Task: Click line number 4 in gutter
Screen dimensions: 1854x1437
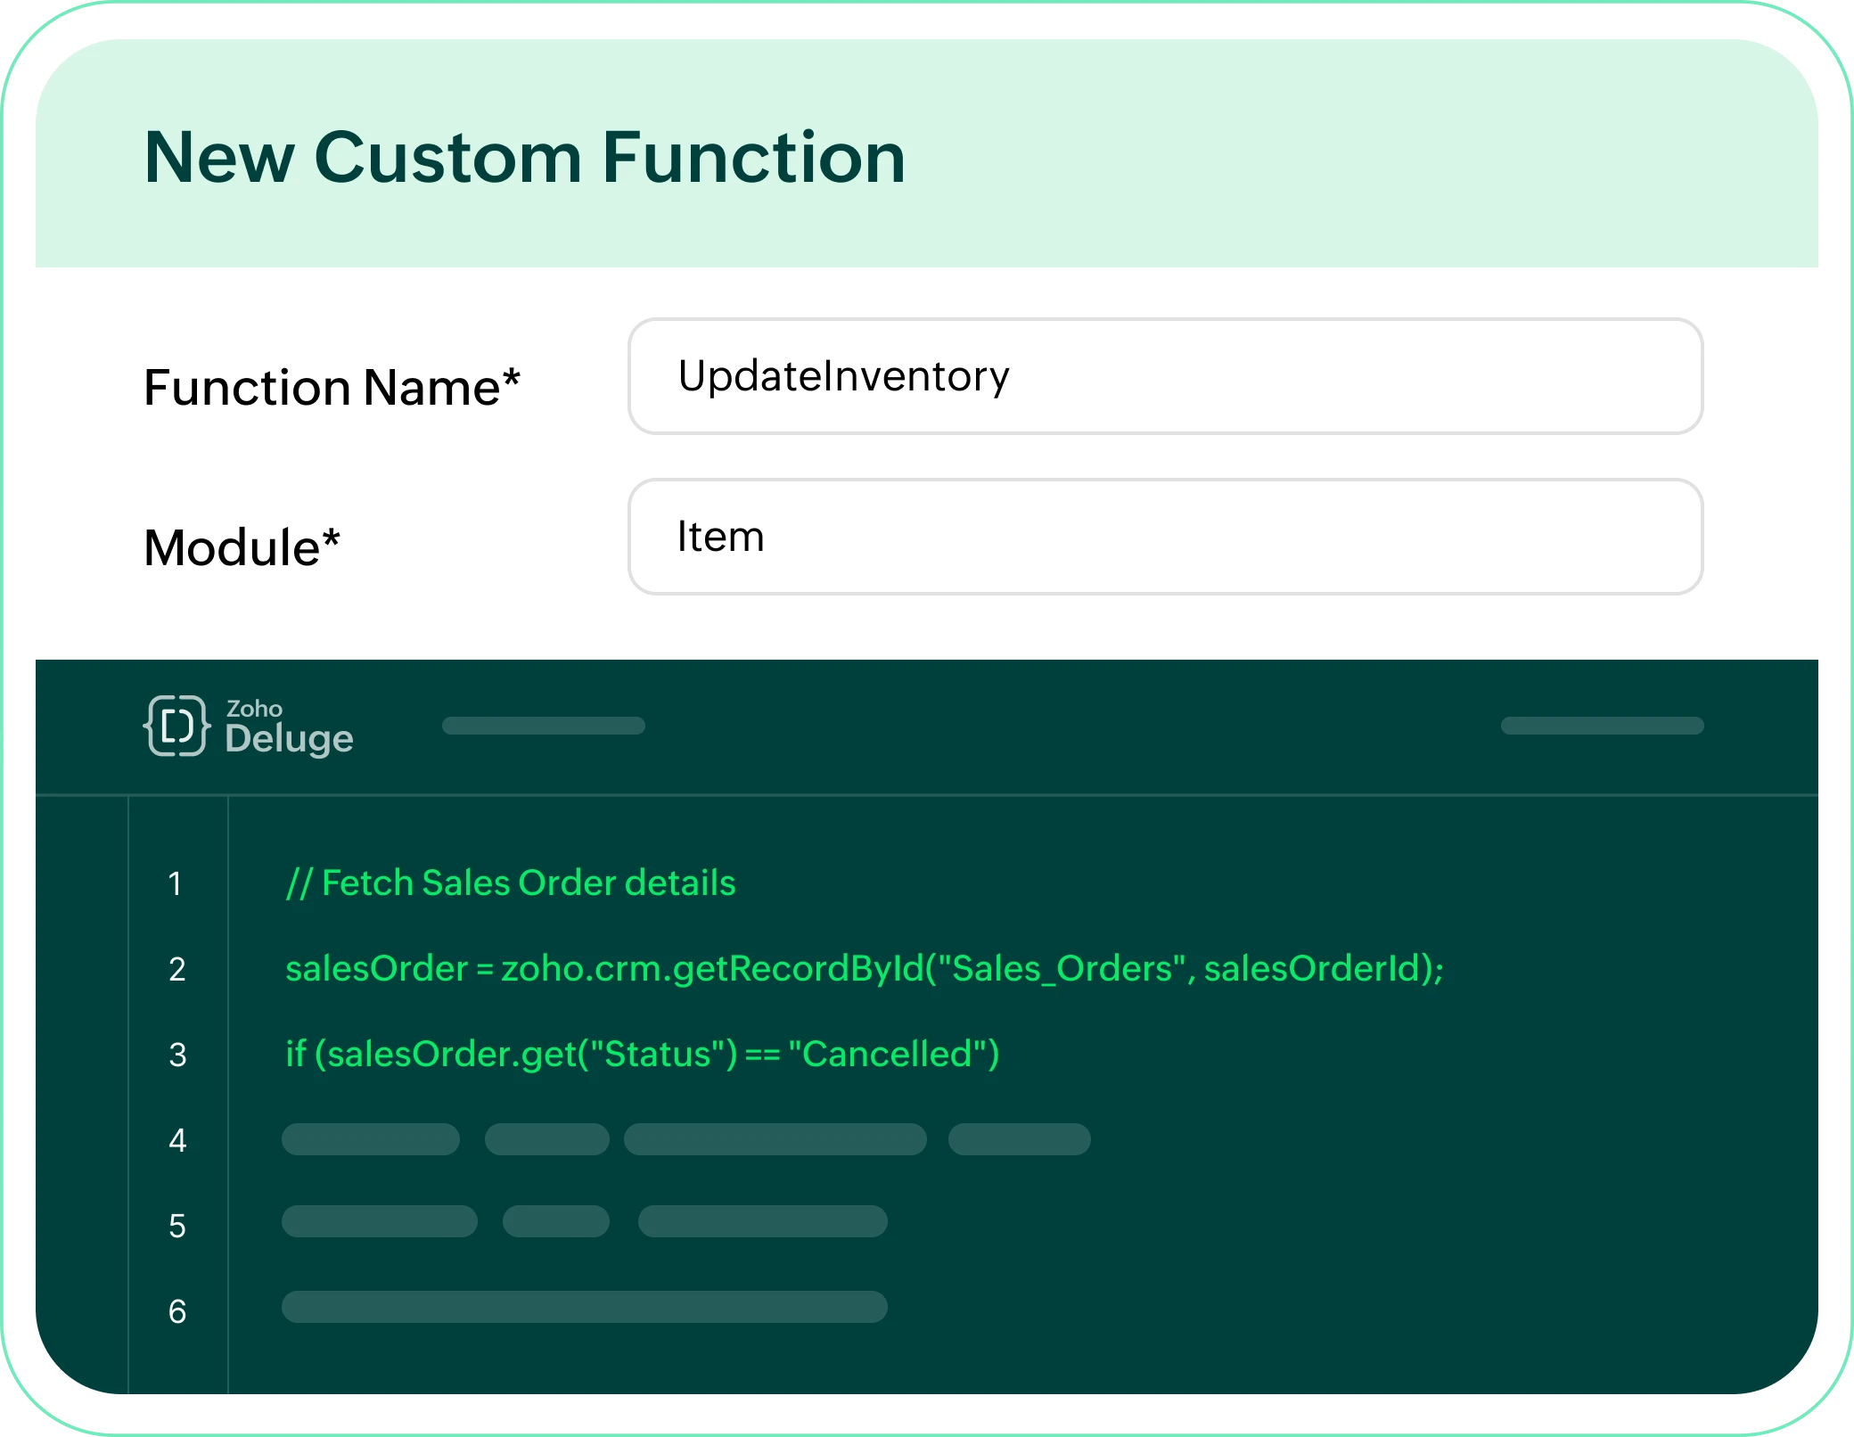Action: tap(177, 1140)
